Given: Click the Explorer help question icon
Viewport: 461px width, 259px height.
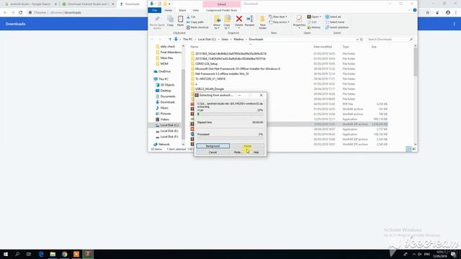Looking at the screenshot, I should click(x=415, y=10).
